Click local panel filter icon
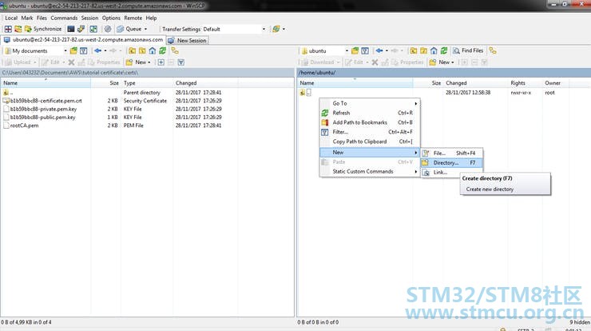591x331 pixels. (x=84, y=51)
